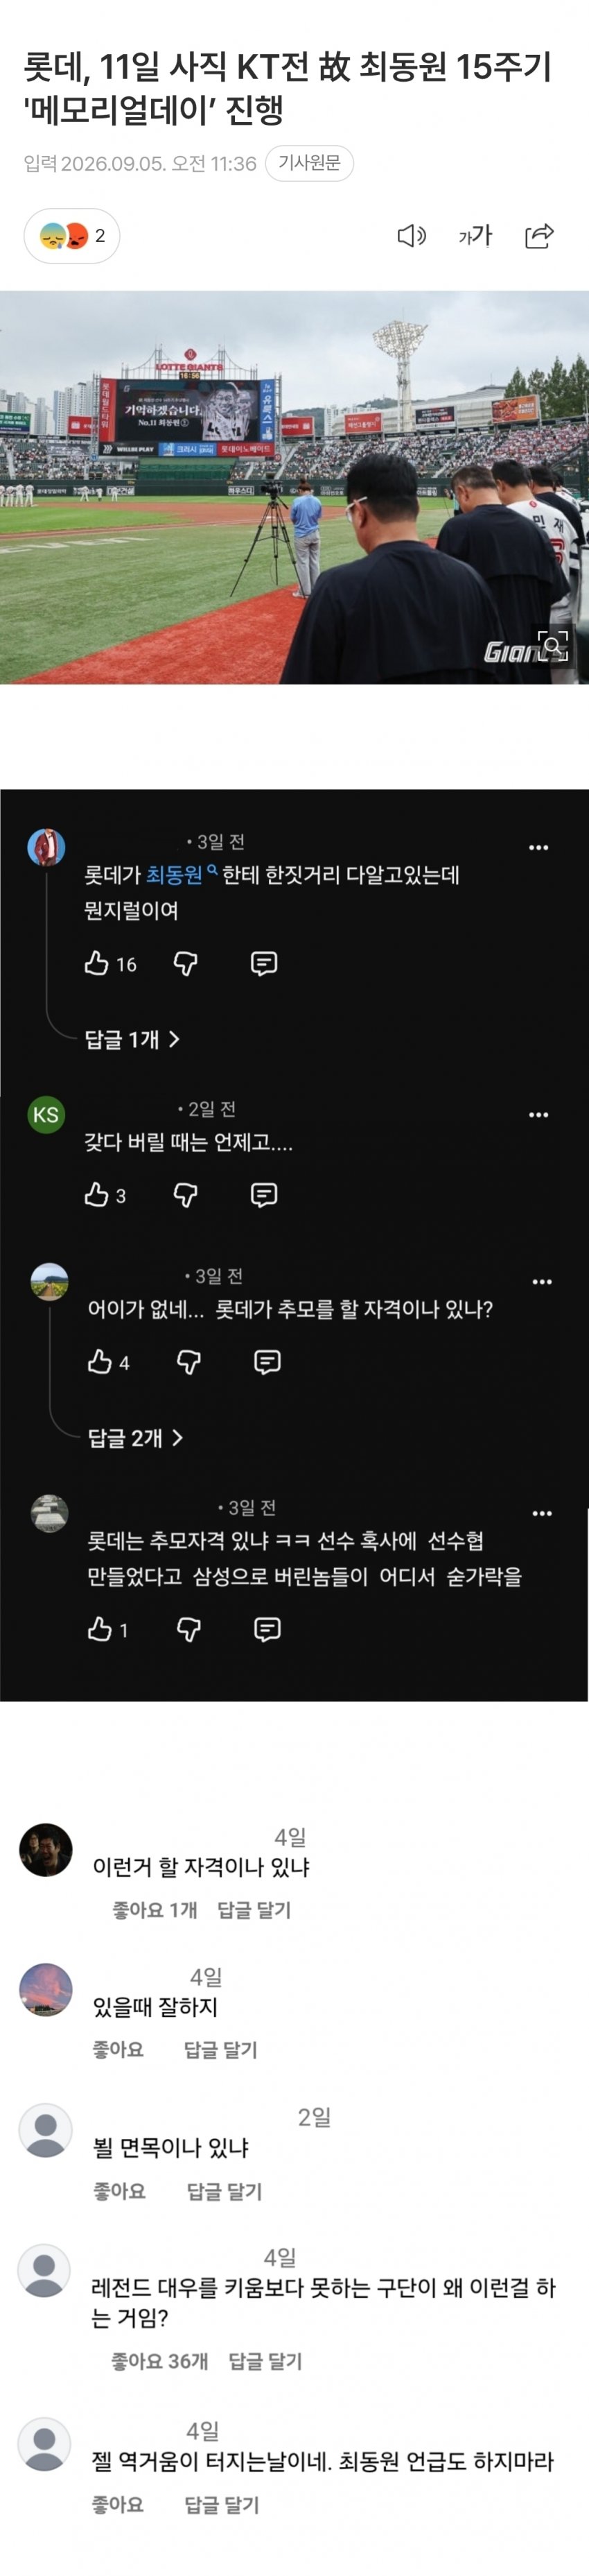Tap 답글 달기 under 레전드 대우 comment

(265, 2362)
